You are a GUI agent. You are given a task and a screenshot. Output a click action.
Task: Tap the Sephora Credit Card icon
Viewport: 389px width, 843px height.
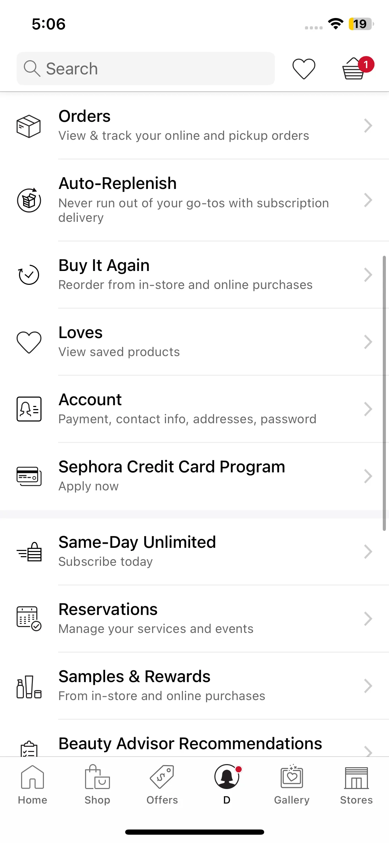pos(29,476)
